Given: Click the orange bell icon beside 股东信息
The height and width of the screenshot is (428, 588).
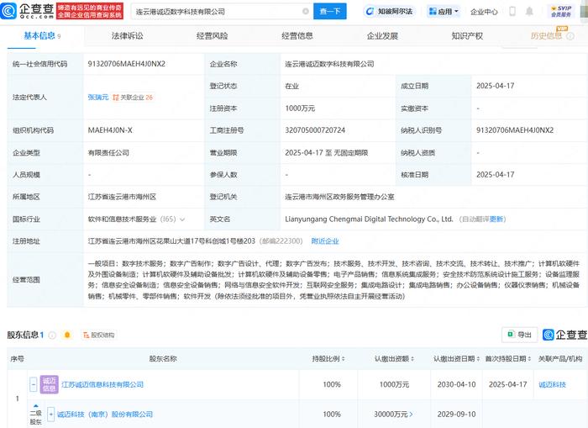Looking at the screenshot, I should (x=67, y=335).
